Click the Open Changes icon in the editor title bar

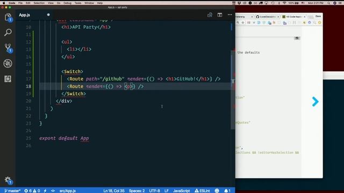tap(210, 15)
